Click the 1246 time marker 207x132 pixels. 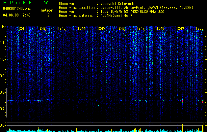pos(121,28)
